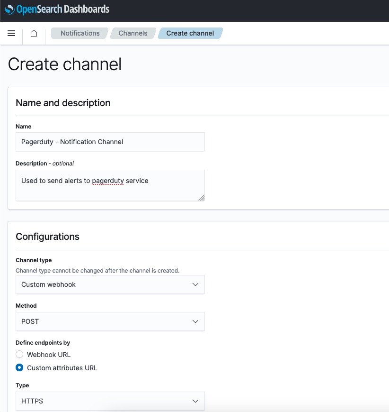This screenshot has height=412, width=389.
Task: Grab the Description textarea resize handle
Action: pos(202,198)
